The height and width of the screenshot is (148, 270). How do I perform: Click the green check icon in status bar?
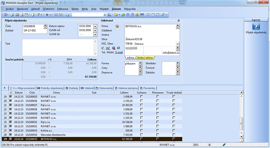224,145
